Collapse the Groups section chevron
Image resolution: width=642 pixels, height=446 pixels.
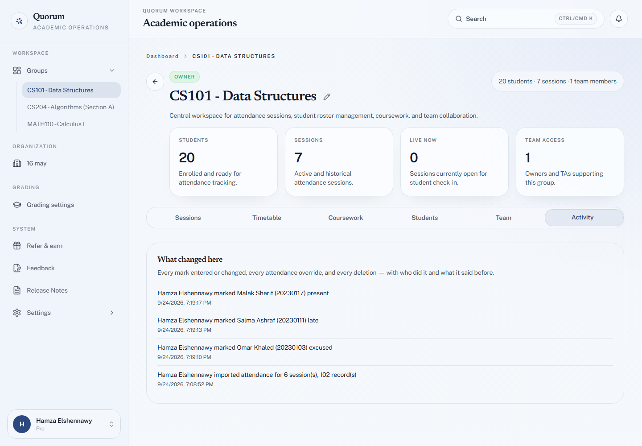(112, 70)
